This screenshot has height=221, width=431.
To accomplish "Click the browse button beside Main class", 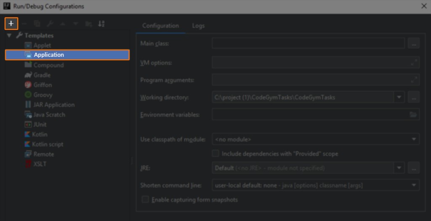I will (414, 43).
